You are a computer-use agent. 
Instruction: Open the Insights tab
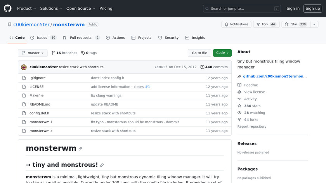tap(195, 38)
